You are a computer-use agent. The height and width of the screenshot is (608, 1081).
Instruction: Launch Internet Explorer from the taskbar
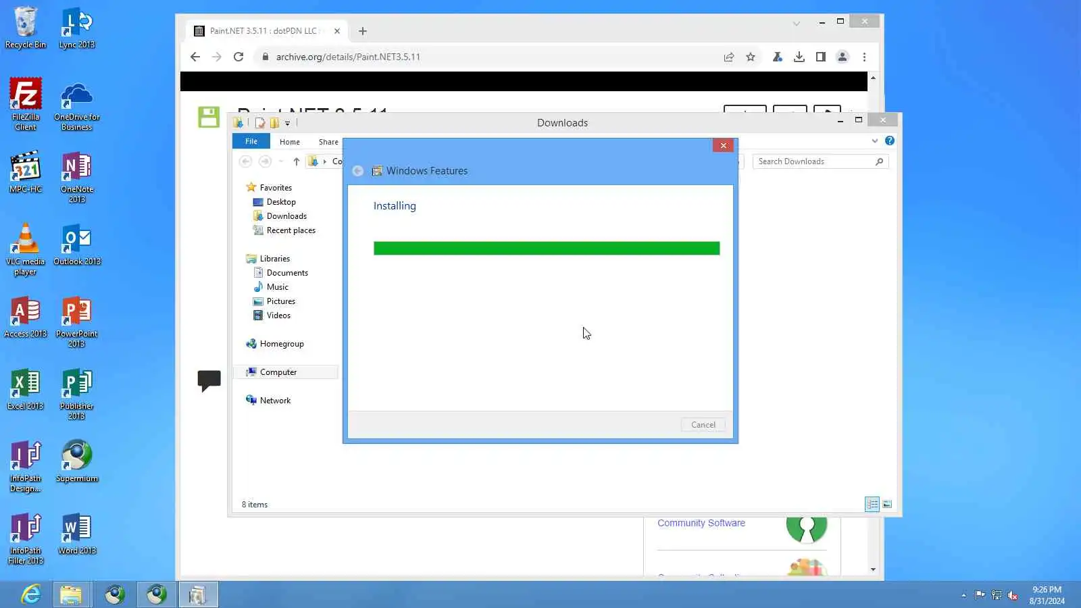point(30,594)
